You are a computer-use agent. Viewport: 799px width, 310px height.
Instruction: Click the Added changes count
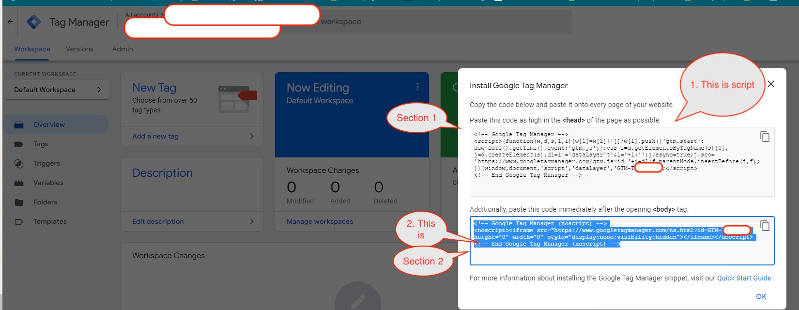[335, 187]
